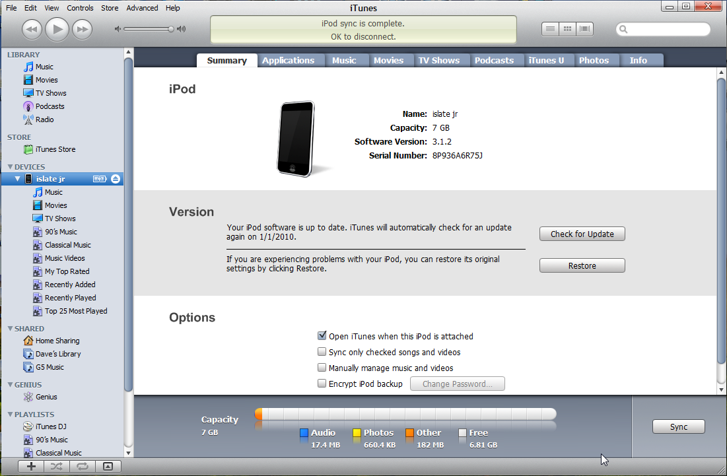Image resolution: width=727 pixels, height=476 pixels.
Task: Switch to the Info tab
Action: (x=639, y=60)
